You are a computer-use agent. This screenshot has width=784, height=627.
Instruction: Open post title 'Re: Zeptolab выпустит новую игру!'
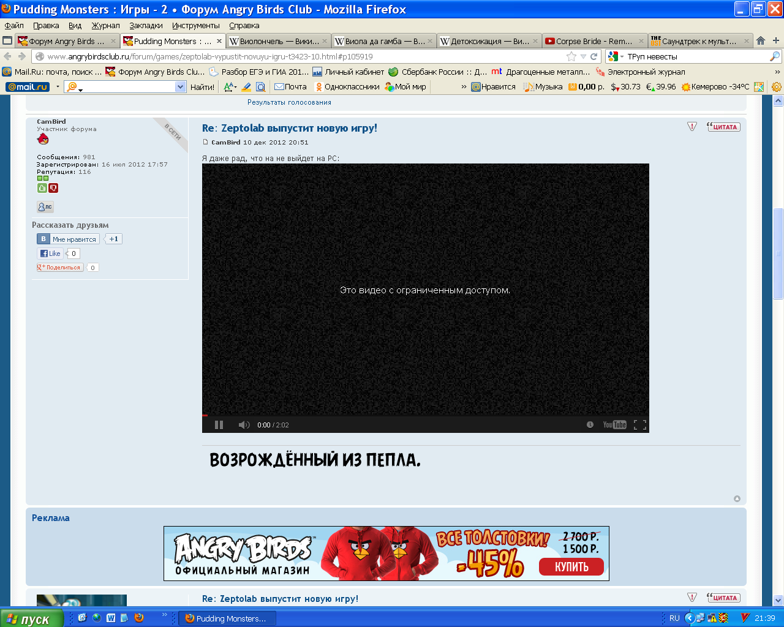290,128
